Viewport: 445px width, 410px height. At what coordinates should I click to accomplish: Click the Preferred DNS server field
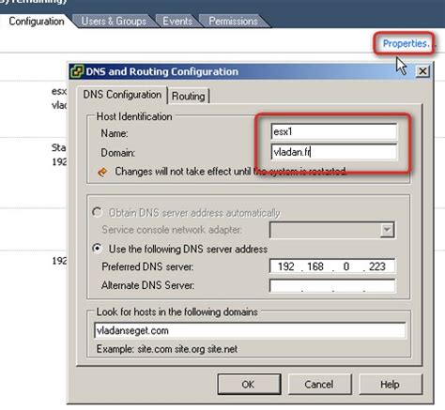(332, 266)
